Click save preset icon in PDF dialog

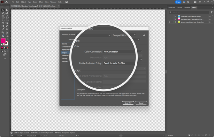(144, 35)
